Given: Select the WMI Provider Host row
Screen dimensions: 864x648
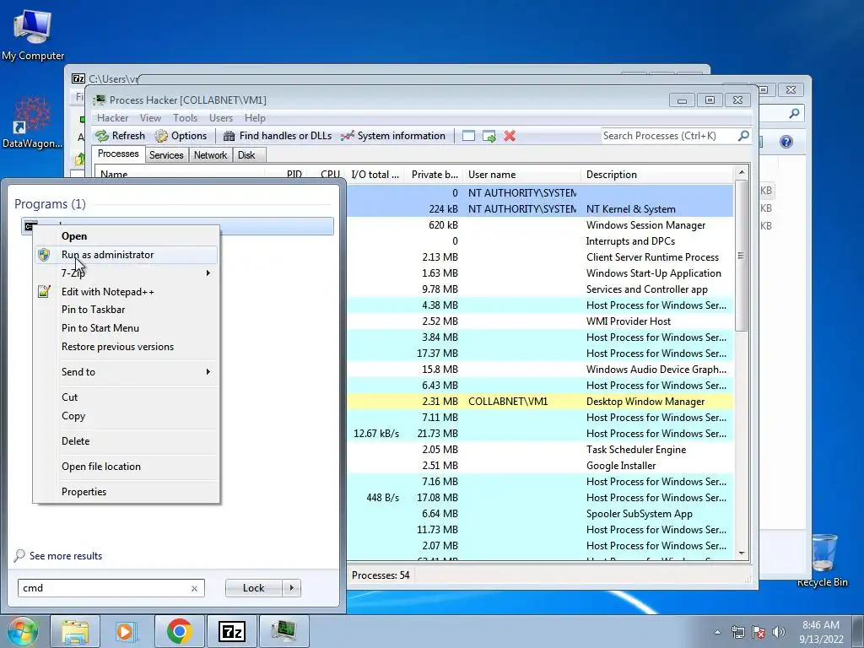Looking at the screenshot, I should tap(540, 321).
